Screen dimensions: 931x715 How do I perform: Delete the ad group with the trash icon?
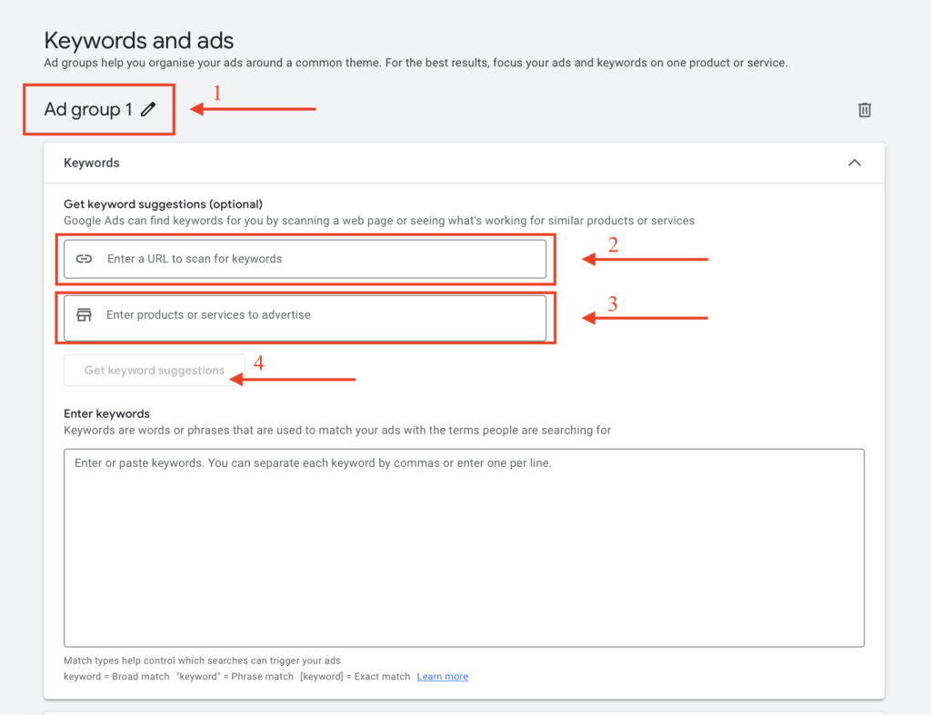(x=865, y=110)
